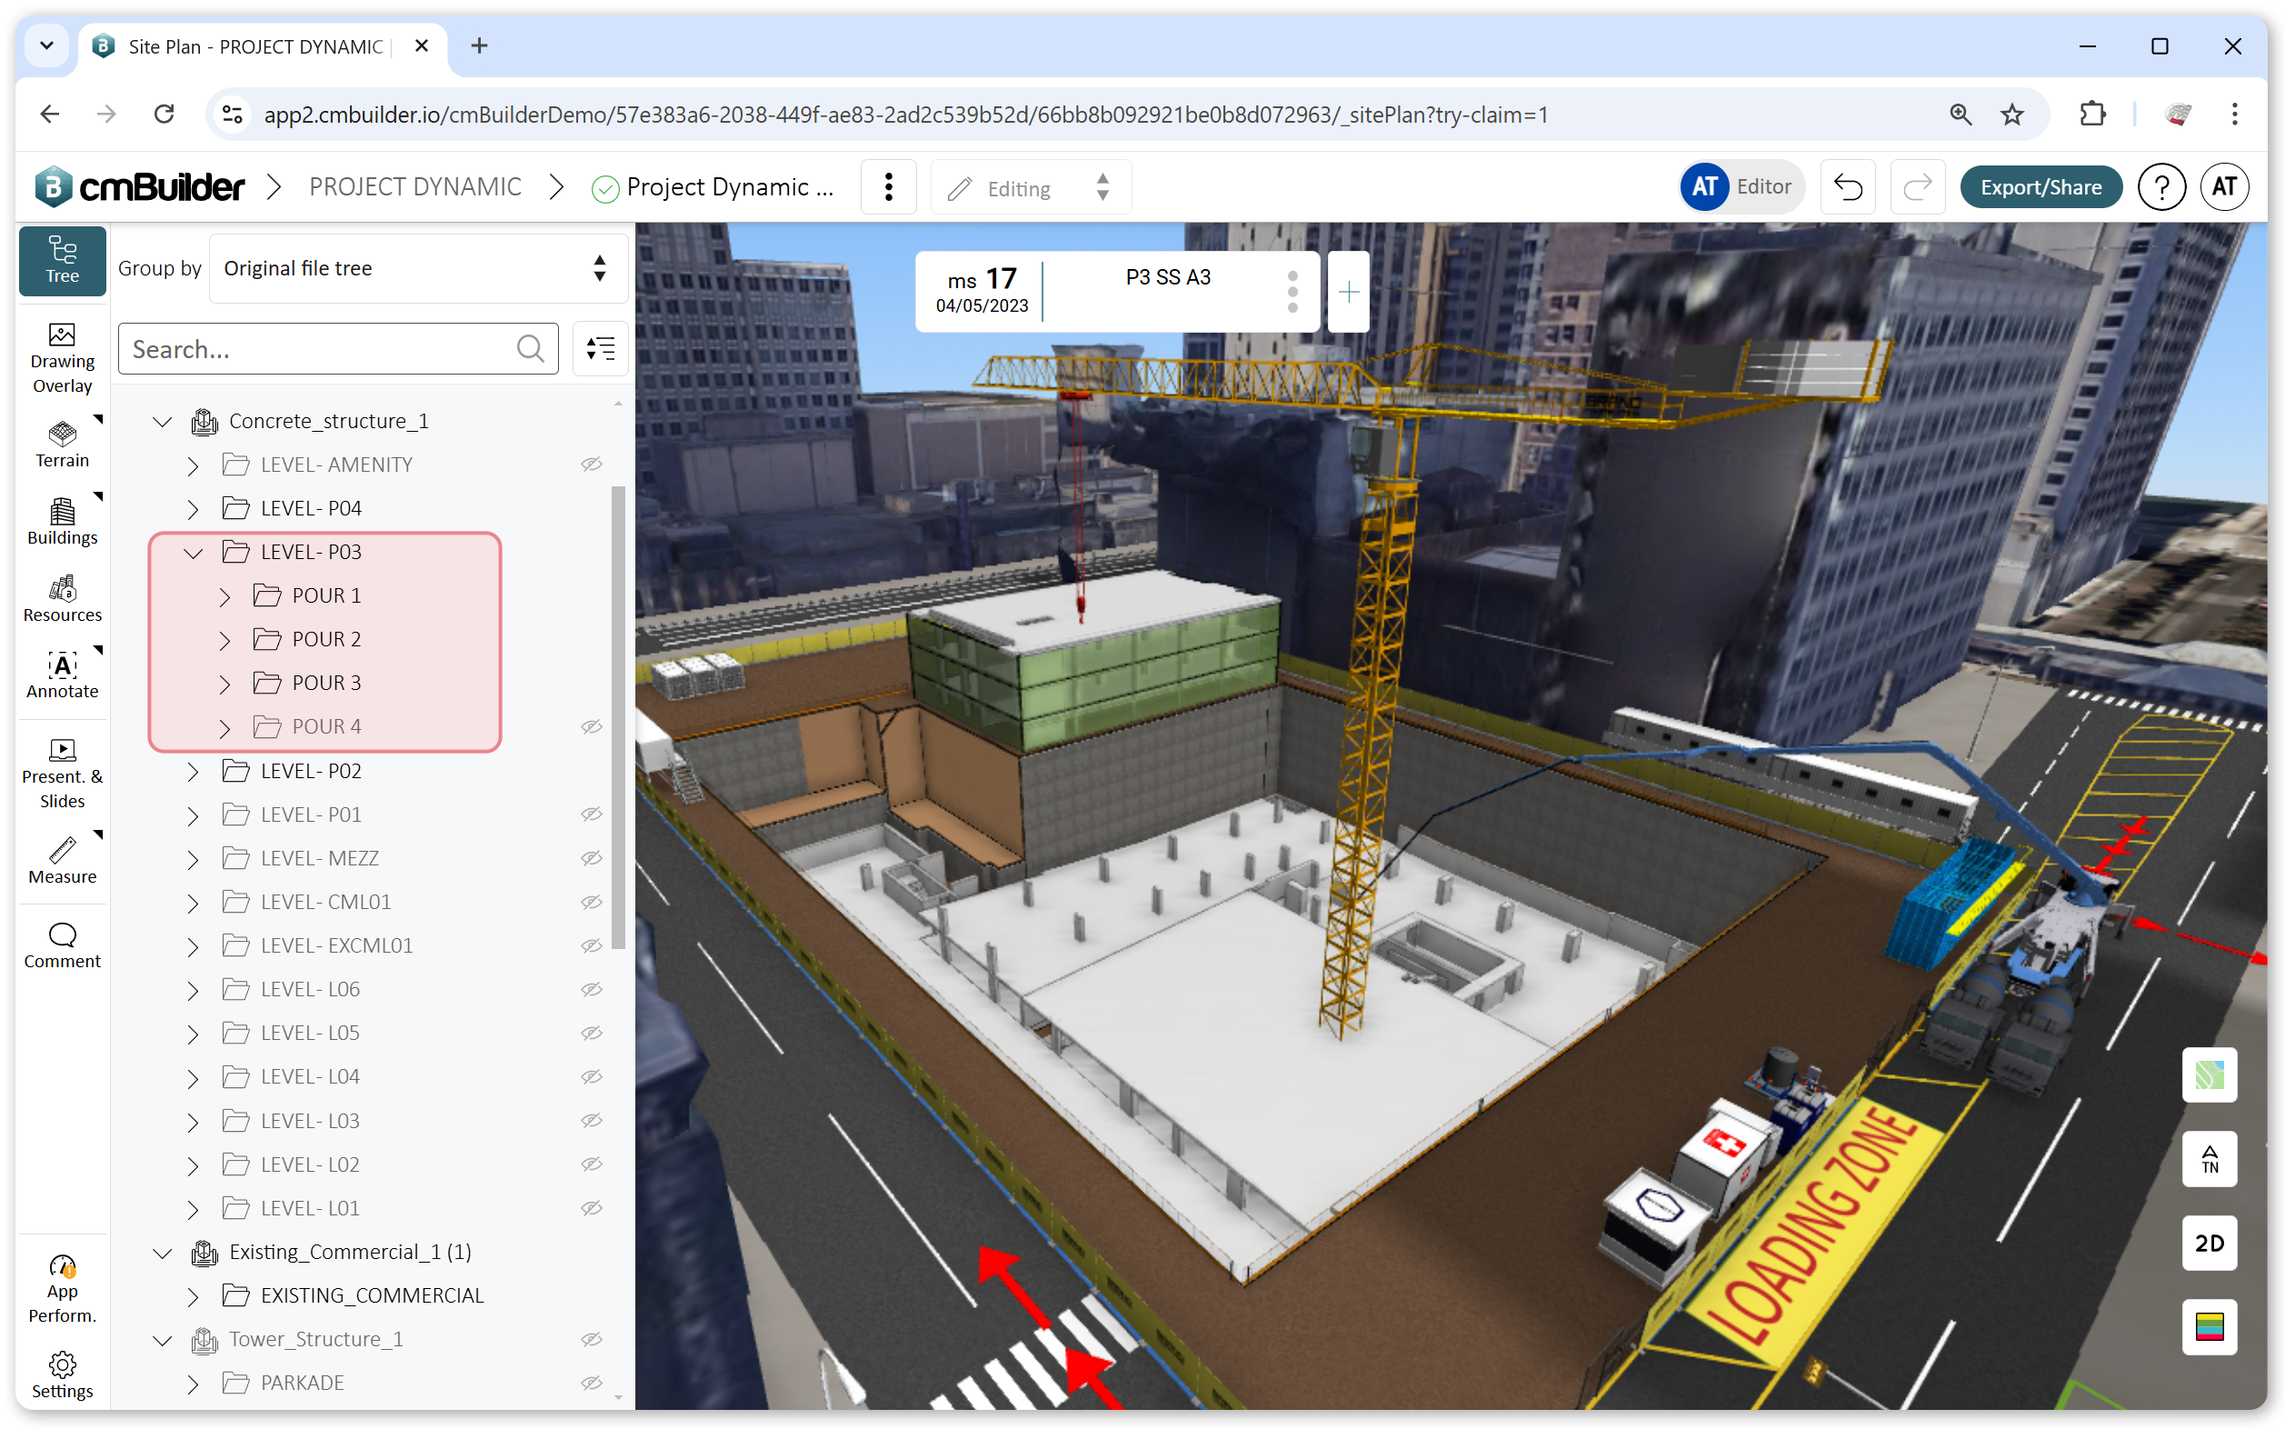This screenshot has height=1429, width=2285.
Task: Show hidden LEVEL- P01 folder
Action: [592, 814]
